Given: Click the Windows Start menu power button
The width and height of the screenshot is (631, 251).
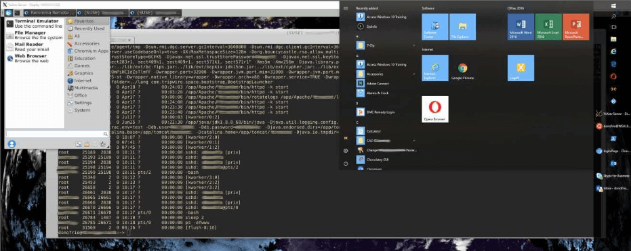Looking at the screenshot, I should (x=345, y=164).
